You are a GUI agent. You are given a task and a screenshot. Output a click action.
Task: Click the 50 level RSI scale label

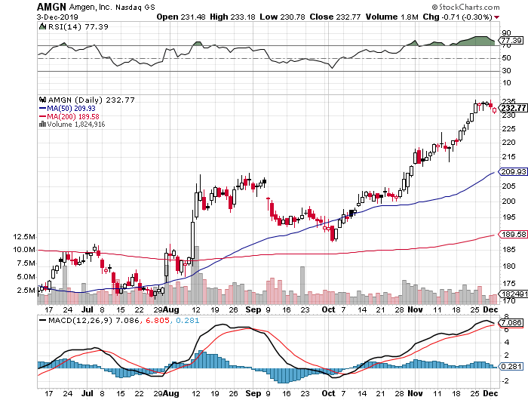pos(506,58)
